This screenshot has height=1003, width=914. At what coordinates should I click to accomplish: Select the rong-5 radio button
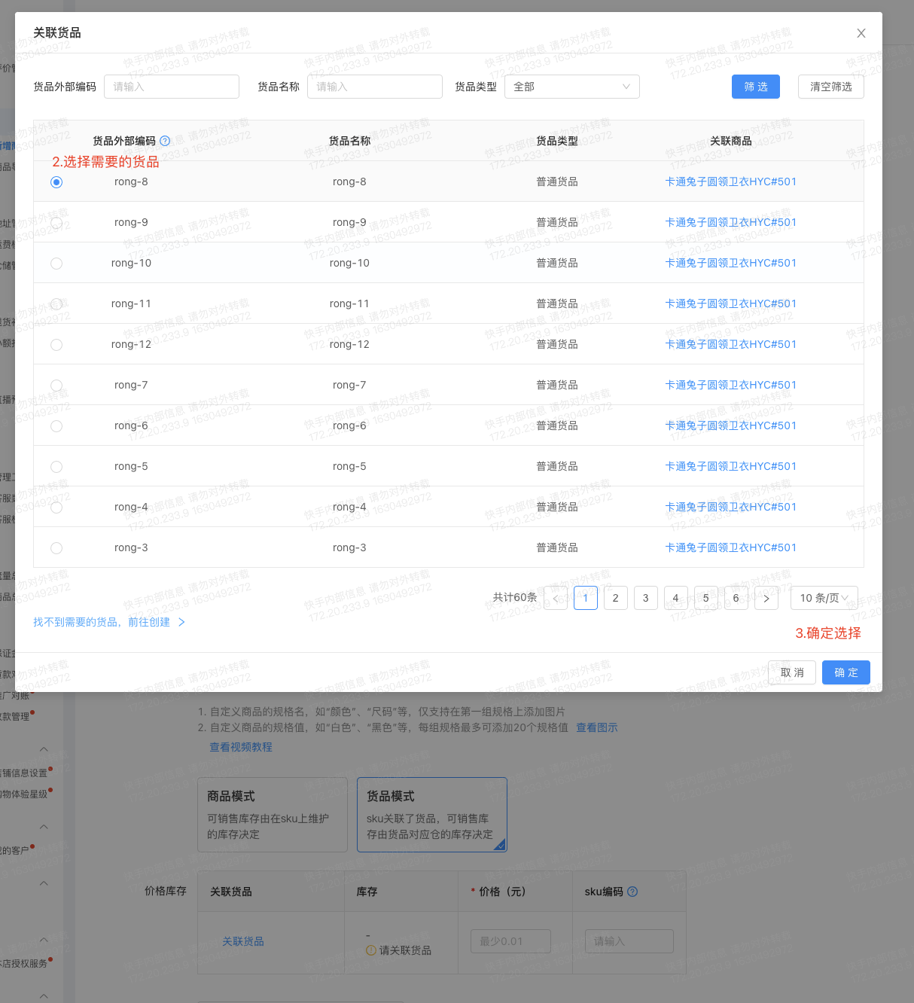pos(56,467)
